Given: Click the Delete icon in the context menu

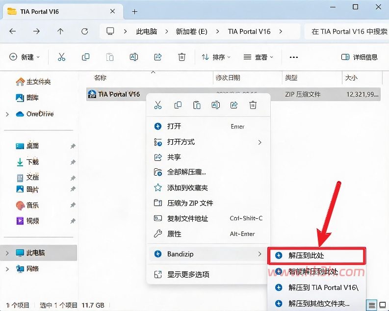Looking at the screenshot, I should (253, 105).
